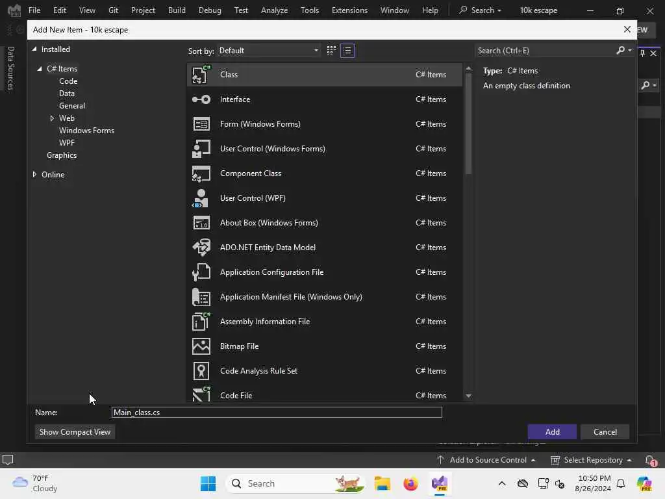The height and width of the screenshot is (499, 665).
Task: Choose the Code File template icon
Action: 201,394
